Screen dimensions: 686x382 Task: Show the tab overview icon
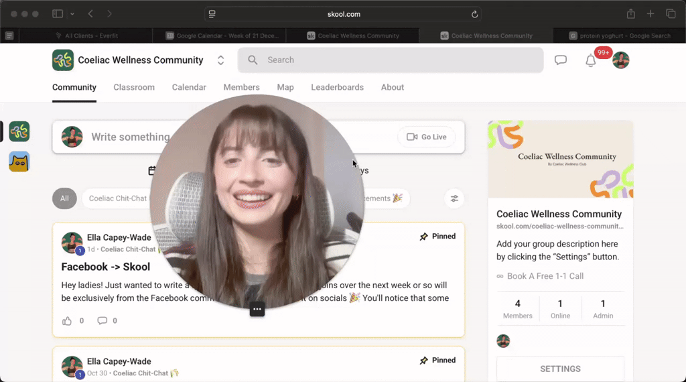coord(671,14)
